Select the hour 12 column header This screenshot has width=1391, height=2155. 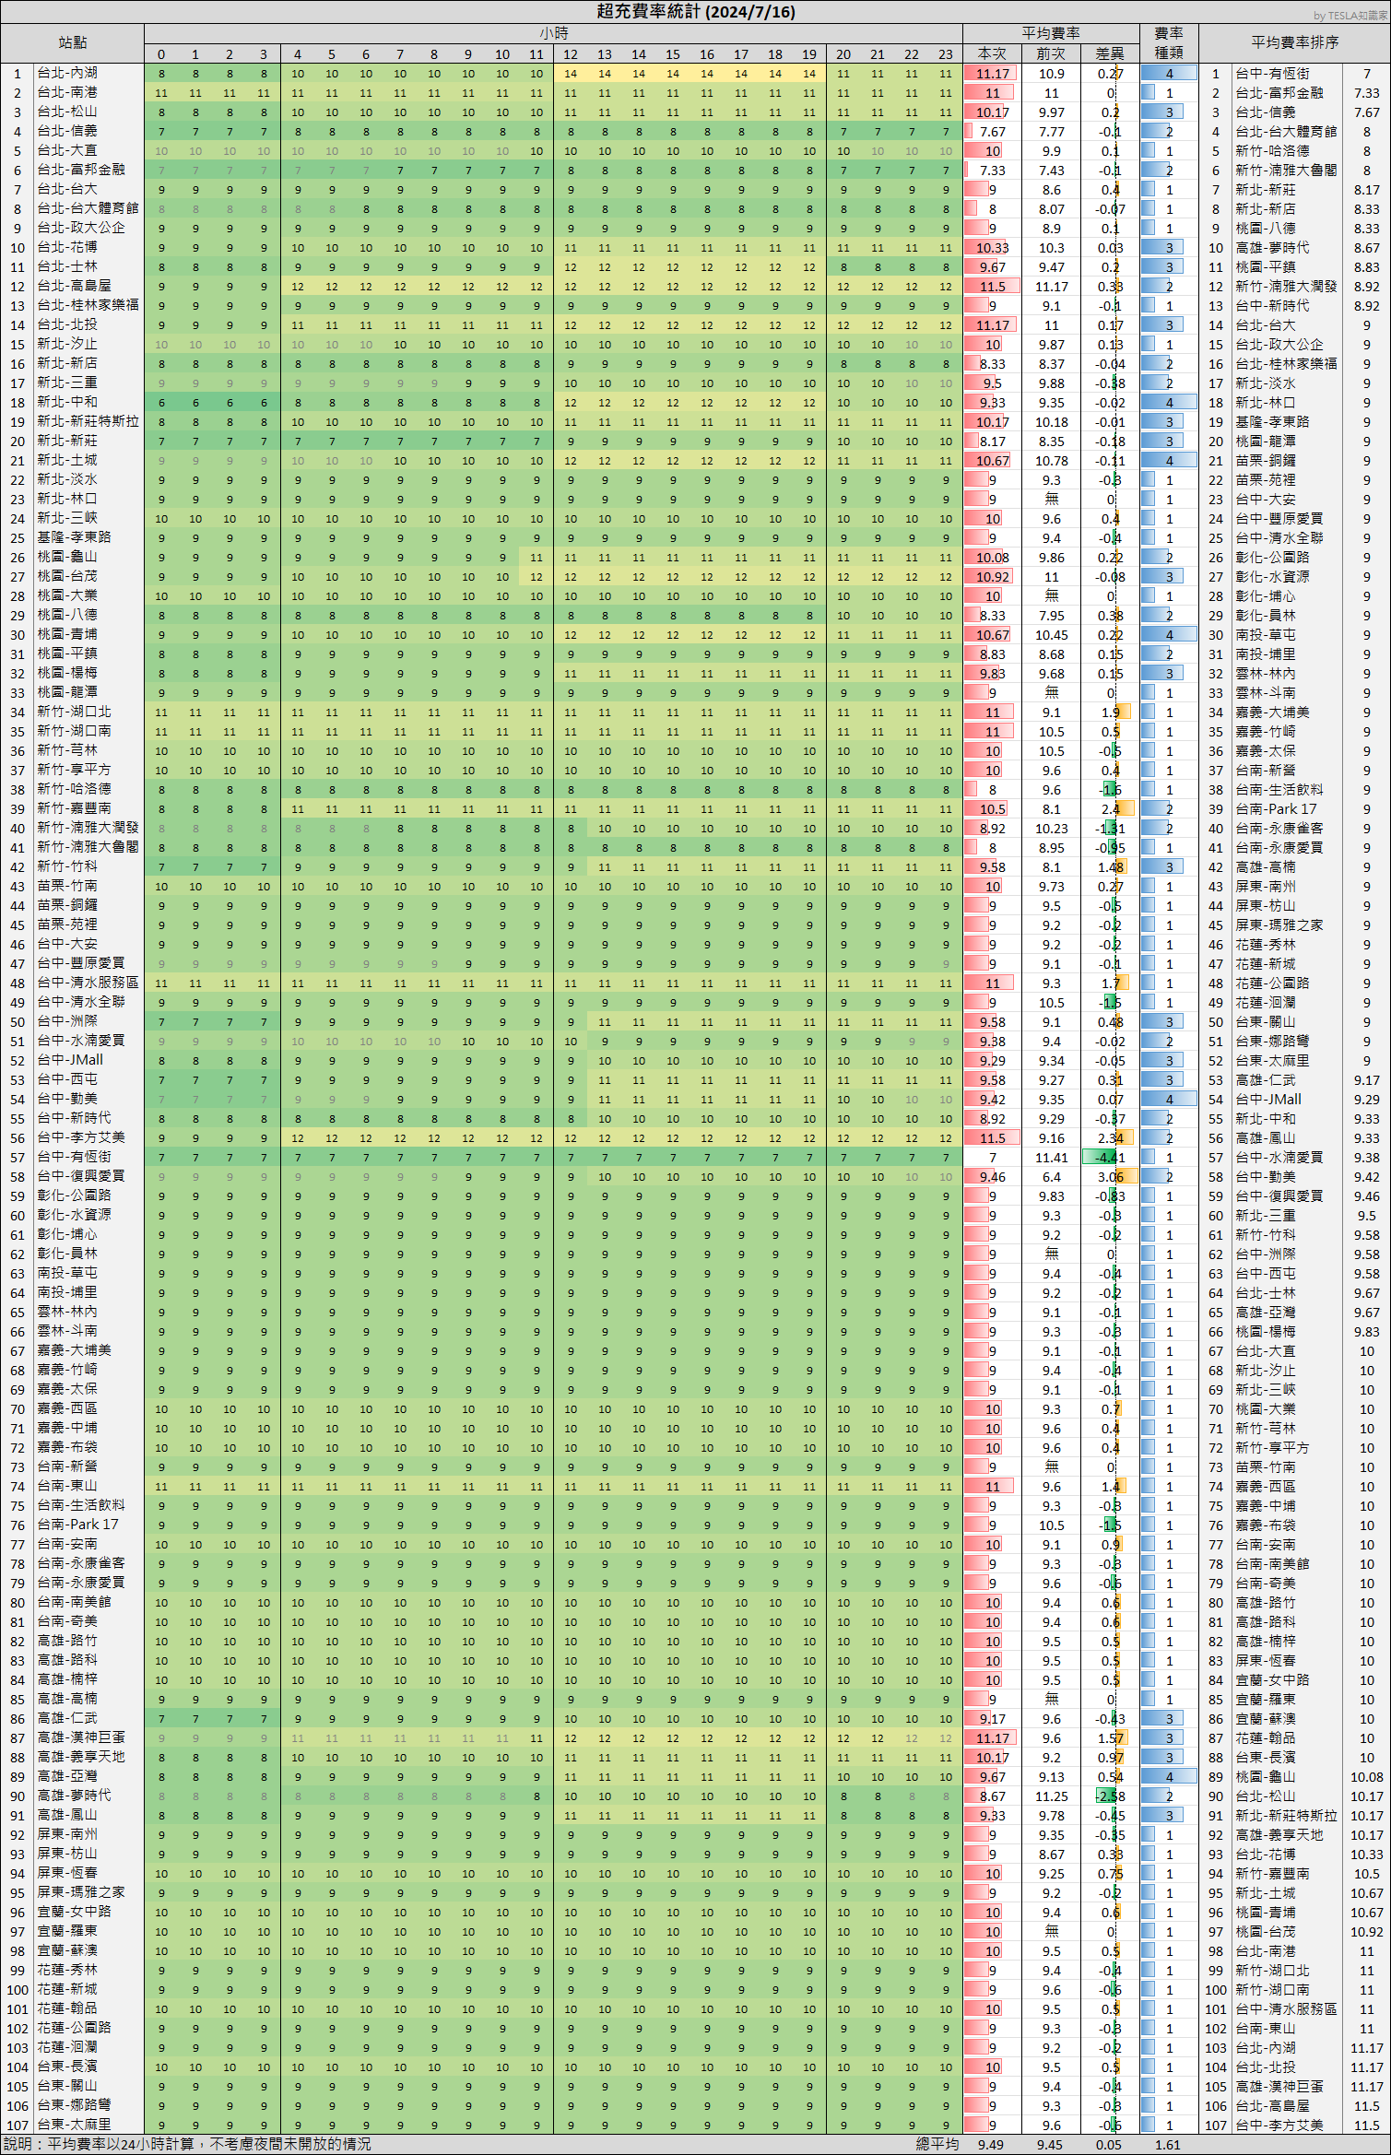[x=571, y=54]
